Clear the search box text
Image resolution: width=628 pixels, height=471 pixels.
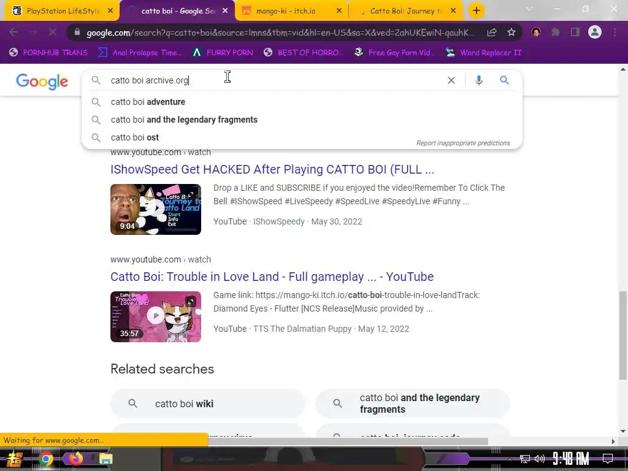[451, 80]
